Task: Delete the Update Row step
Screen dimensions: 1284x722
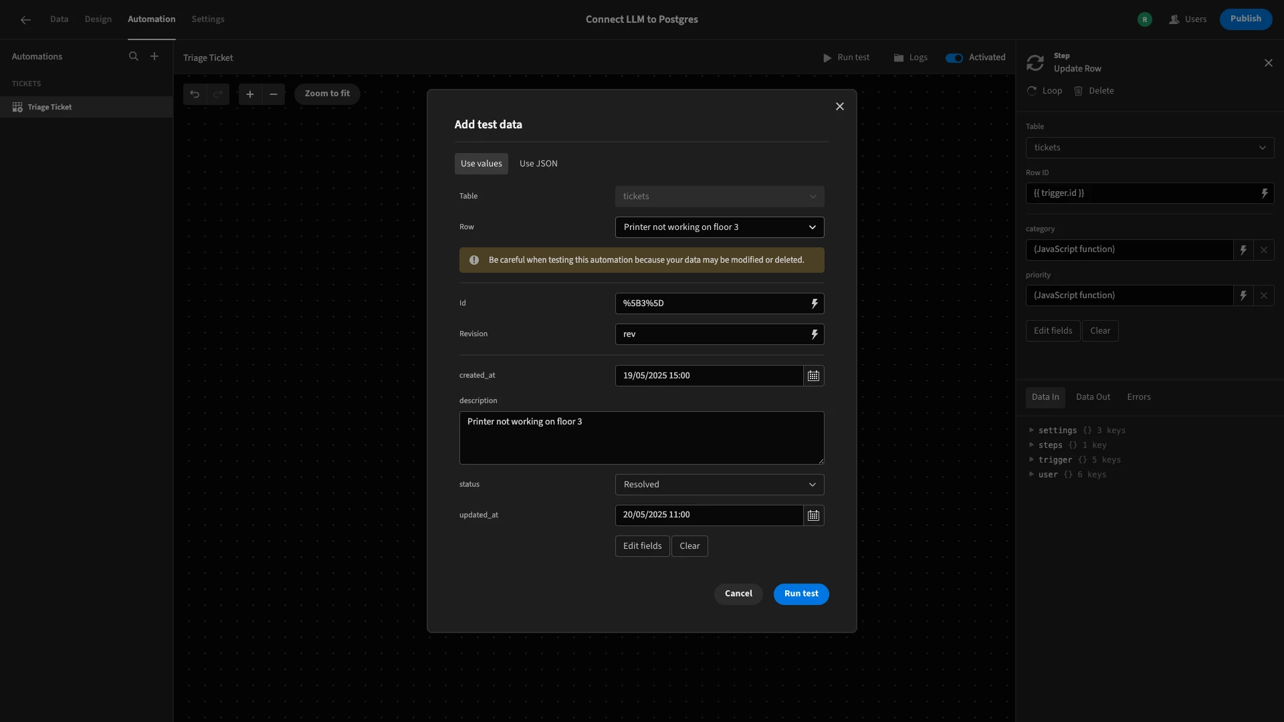Action: pyautogui.click(x=1094, y=91)
